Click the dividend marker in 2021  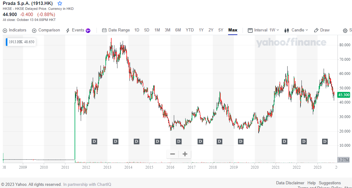pos(284,141)
